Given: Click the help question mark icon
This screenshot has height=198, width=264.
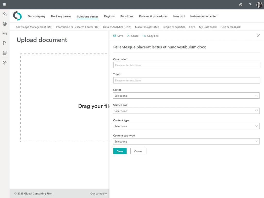Looking at the screenshot, I should tap(250, 4).
